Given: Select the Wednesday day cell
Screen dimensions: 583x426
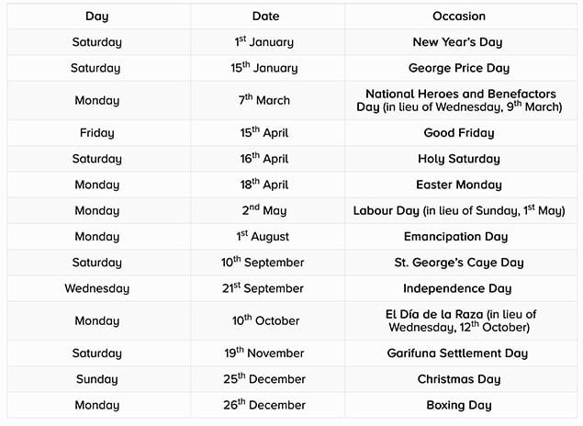Looking at the screenshot, I should [x=96, y=288].
